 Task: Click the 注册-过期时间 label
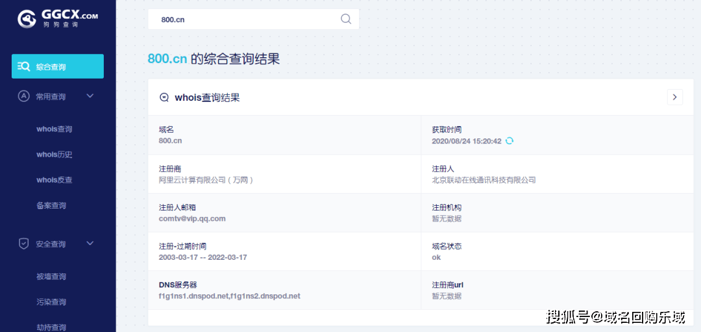(x=182, y=246)
